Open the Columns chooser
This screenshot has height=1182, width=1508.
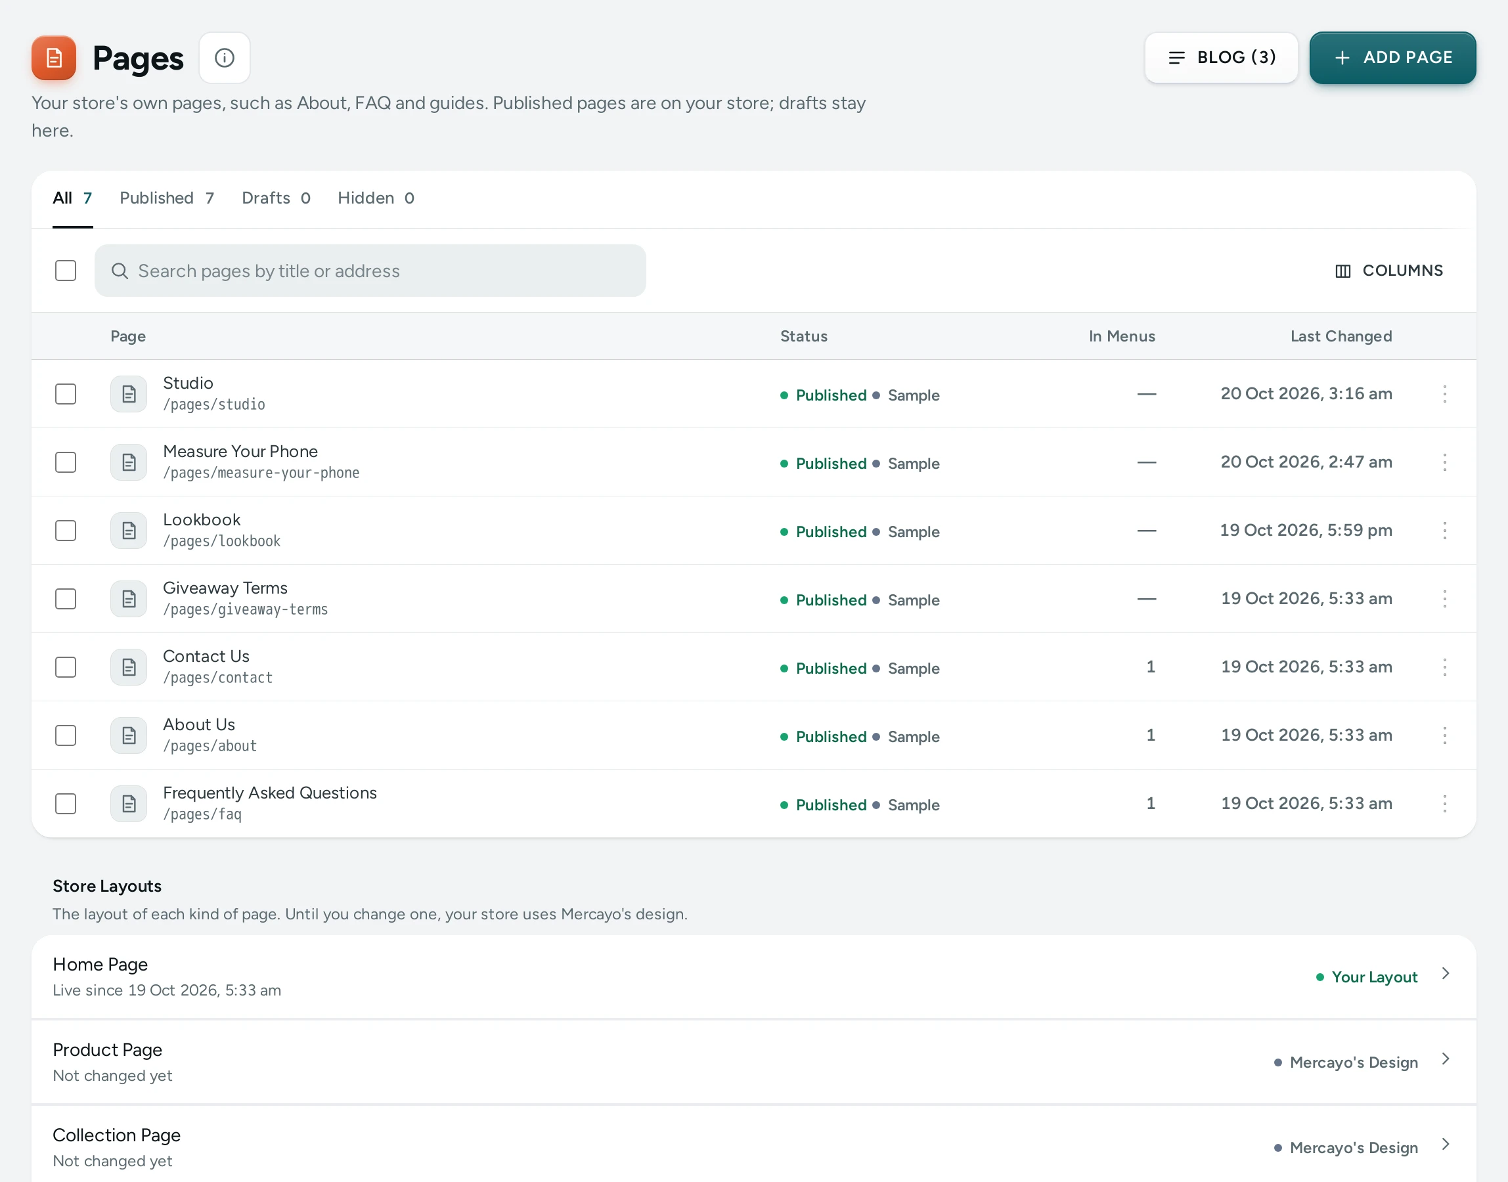click(x=1389, y=271)
